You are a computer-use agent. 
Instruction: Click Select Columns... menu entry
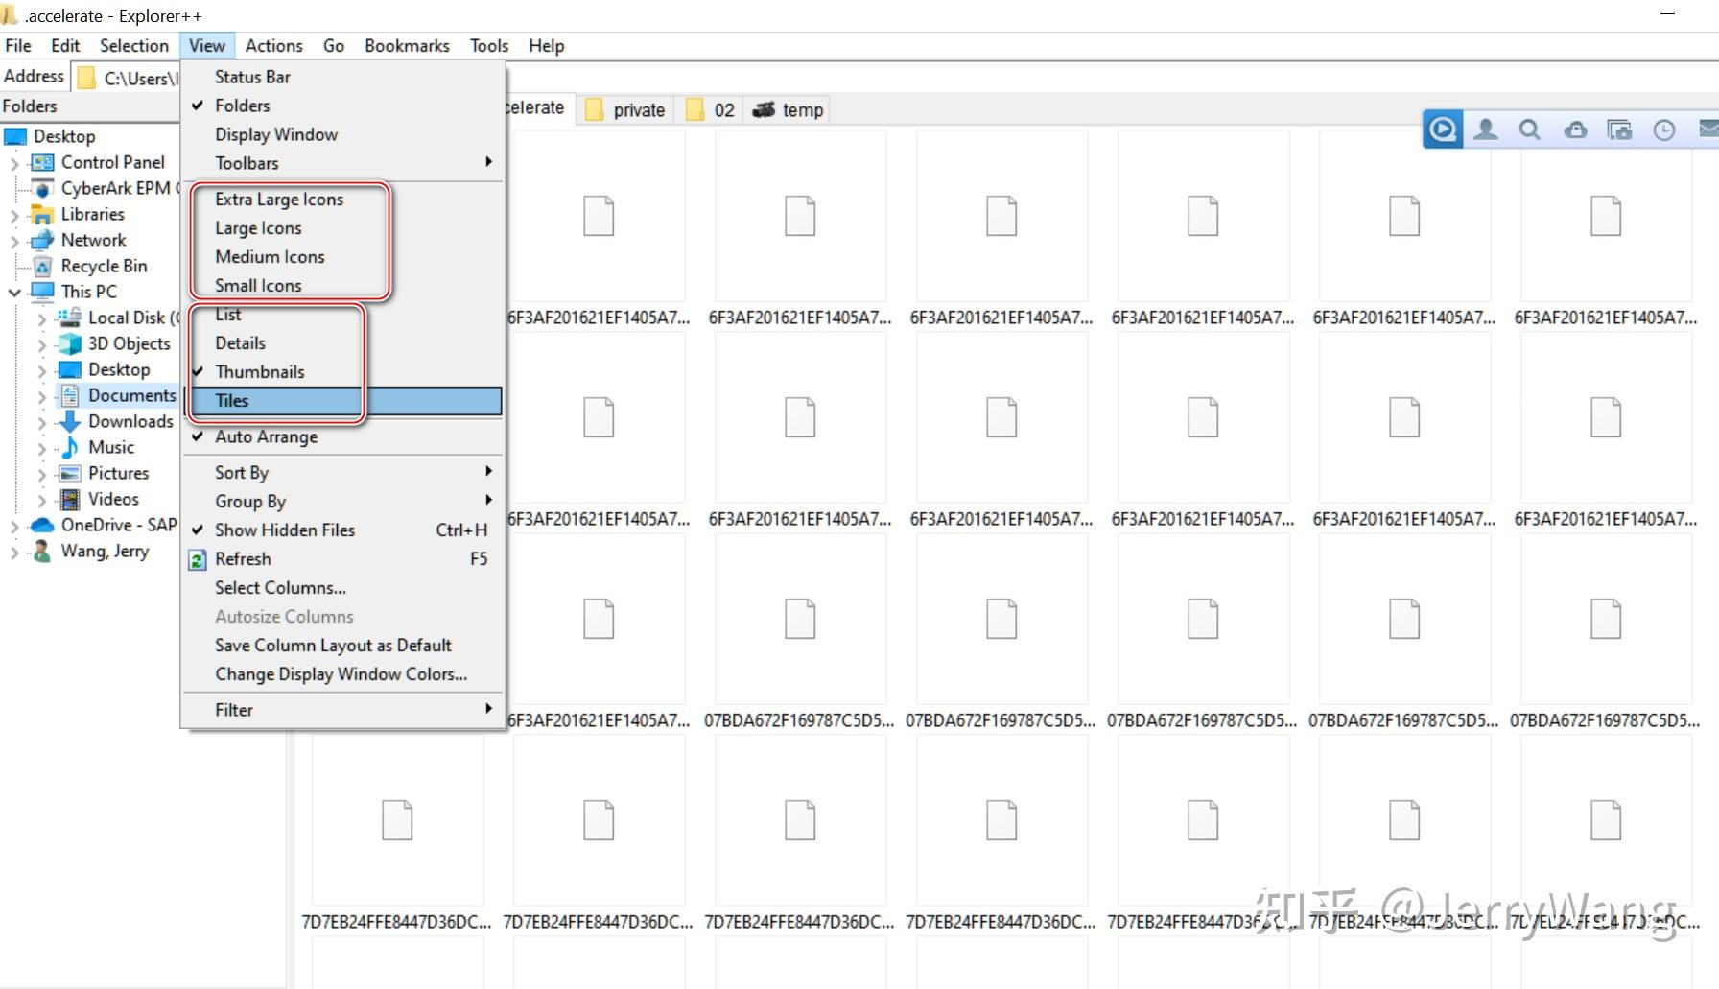343,587
